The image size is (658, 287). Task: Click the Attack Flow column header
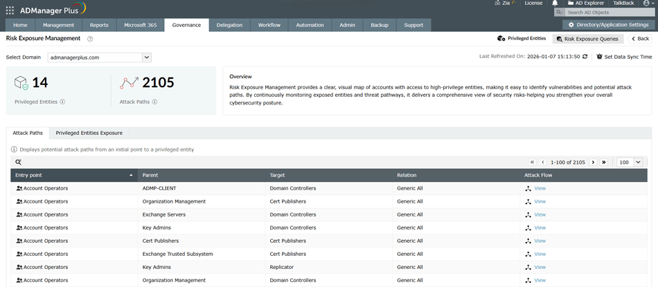click(584, 175)
